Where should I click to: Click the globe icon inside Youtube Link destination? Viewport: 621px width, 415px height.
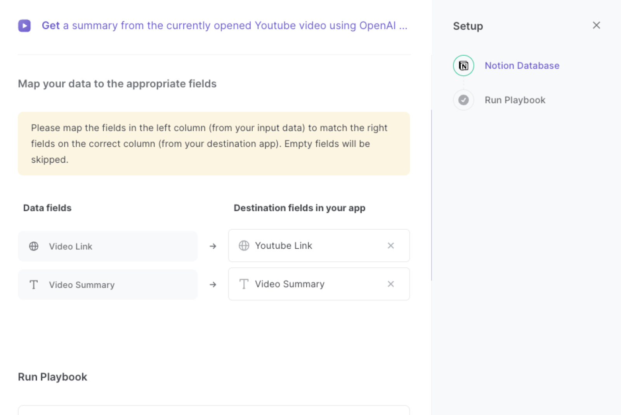(x=244, y=246)
